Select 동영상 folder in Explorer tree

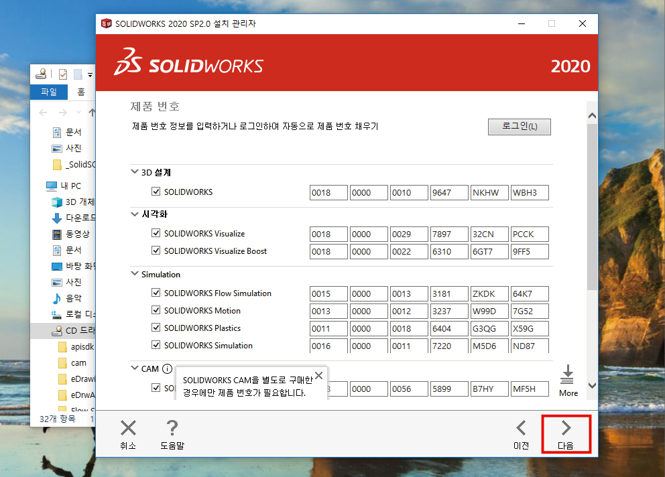click(x=71, y=234)
